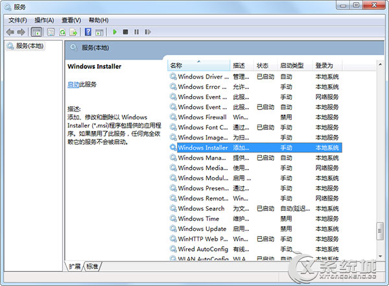Pause service with pause button
This screenshot has height=286, width=389.
136,32
